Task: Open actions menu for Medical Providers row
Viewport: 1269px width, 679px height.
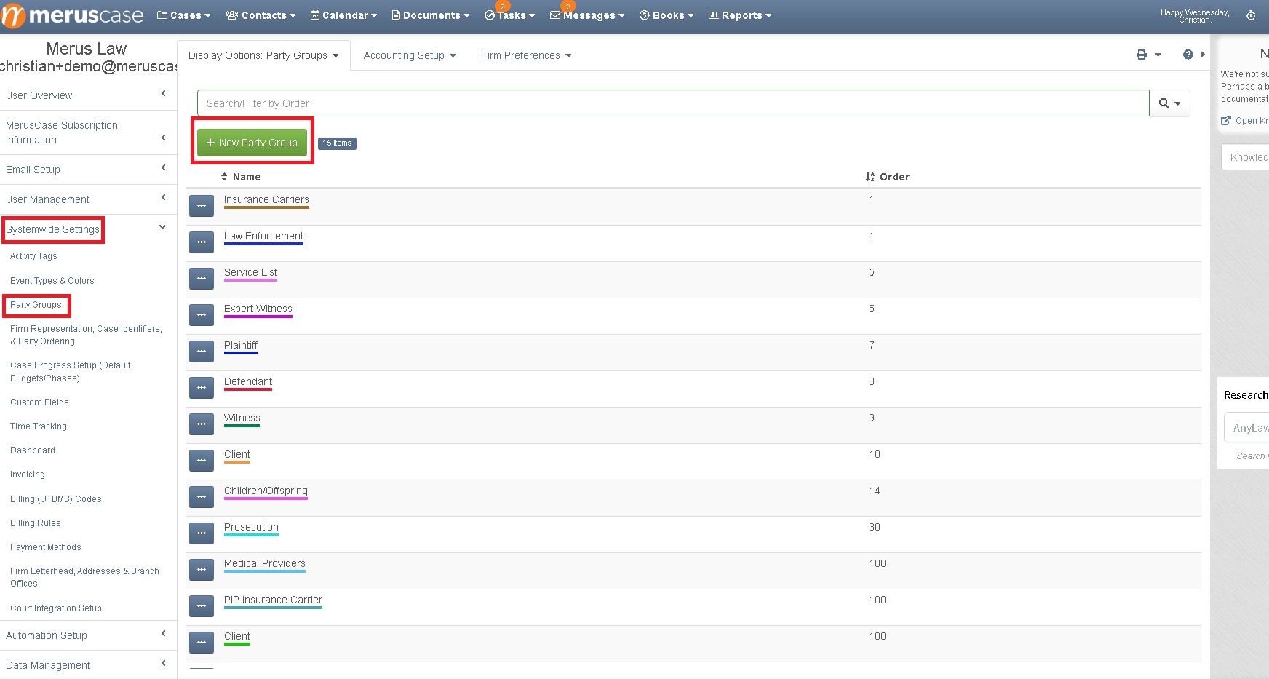Action: 202,570
